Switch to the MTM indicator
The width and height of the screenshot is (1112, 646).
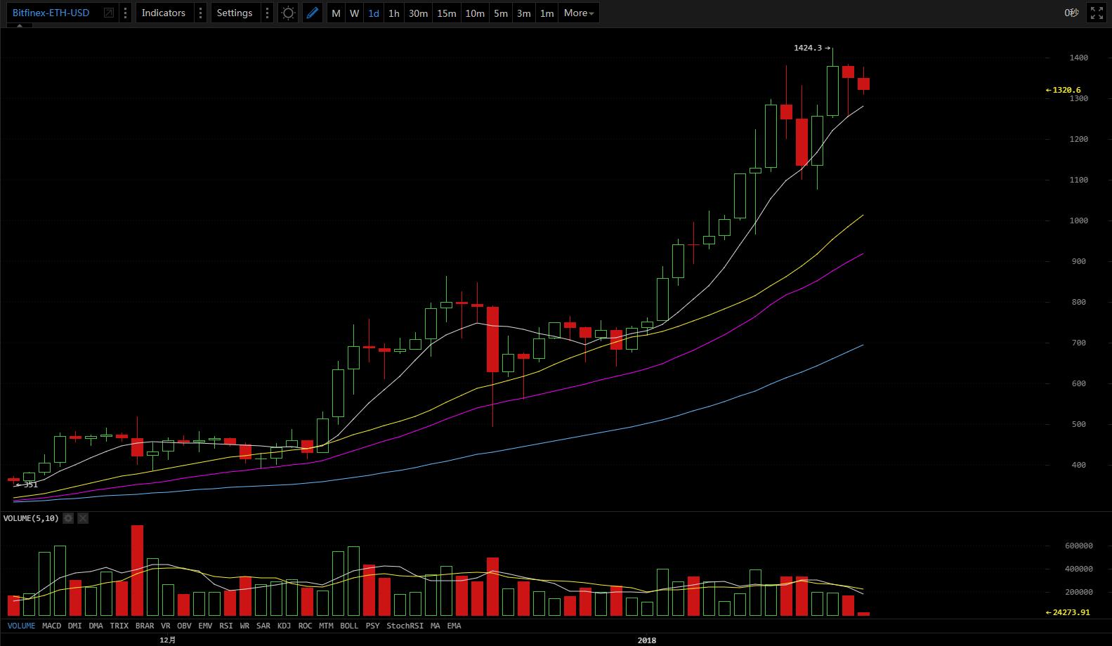click(x=326, y=626)
